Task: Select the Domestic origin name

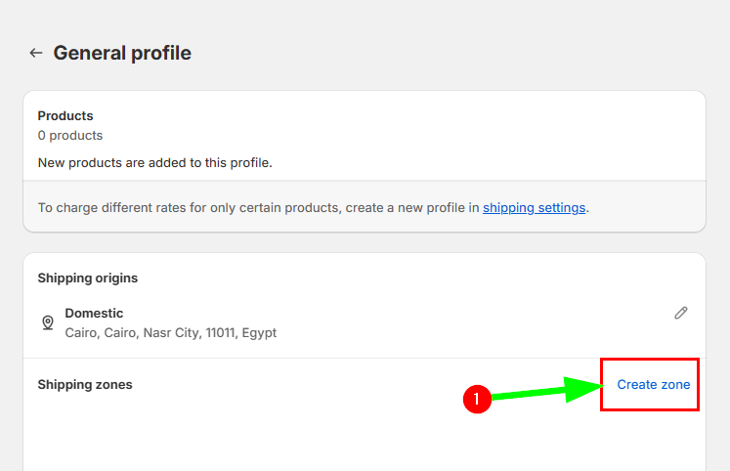Action: [x=94, y=313]
